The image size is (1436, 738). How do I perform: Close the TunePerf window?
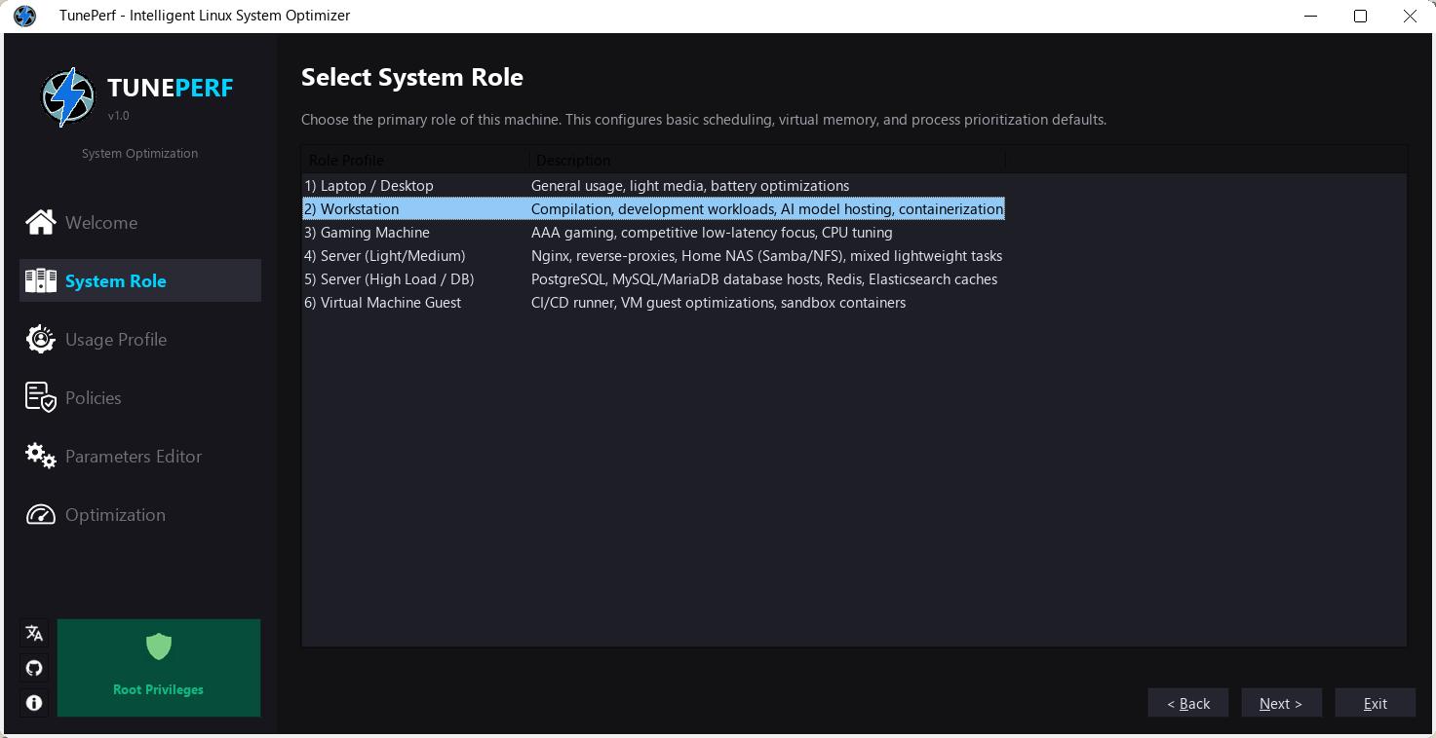[x=1410, y=16]
